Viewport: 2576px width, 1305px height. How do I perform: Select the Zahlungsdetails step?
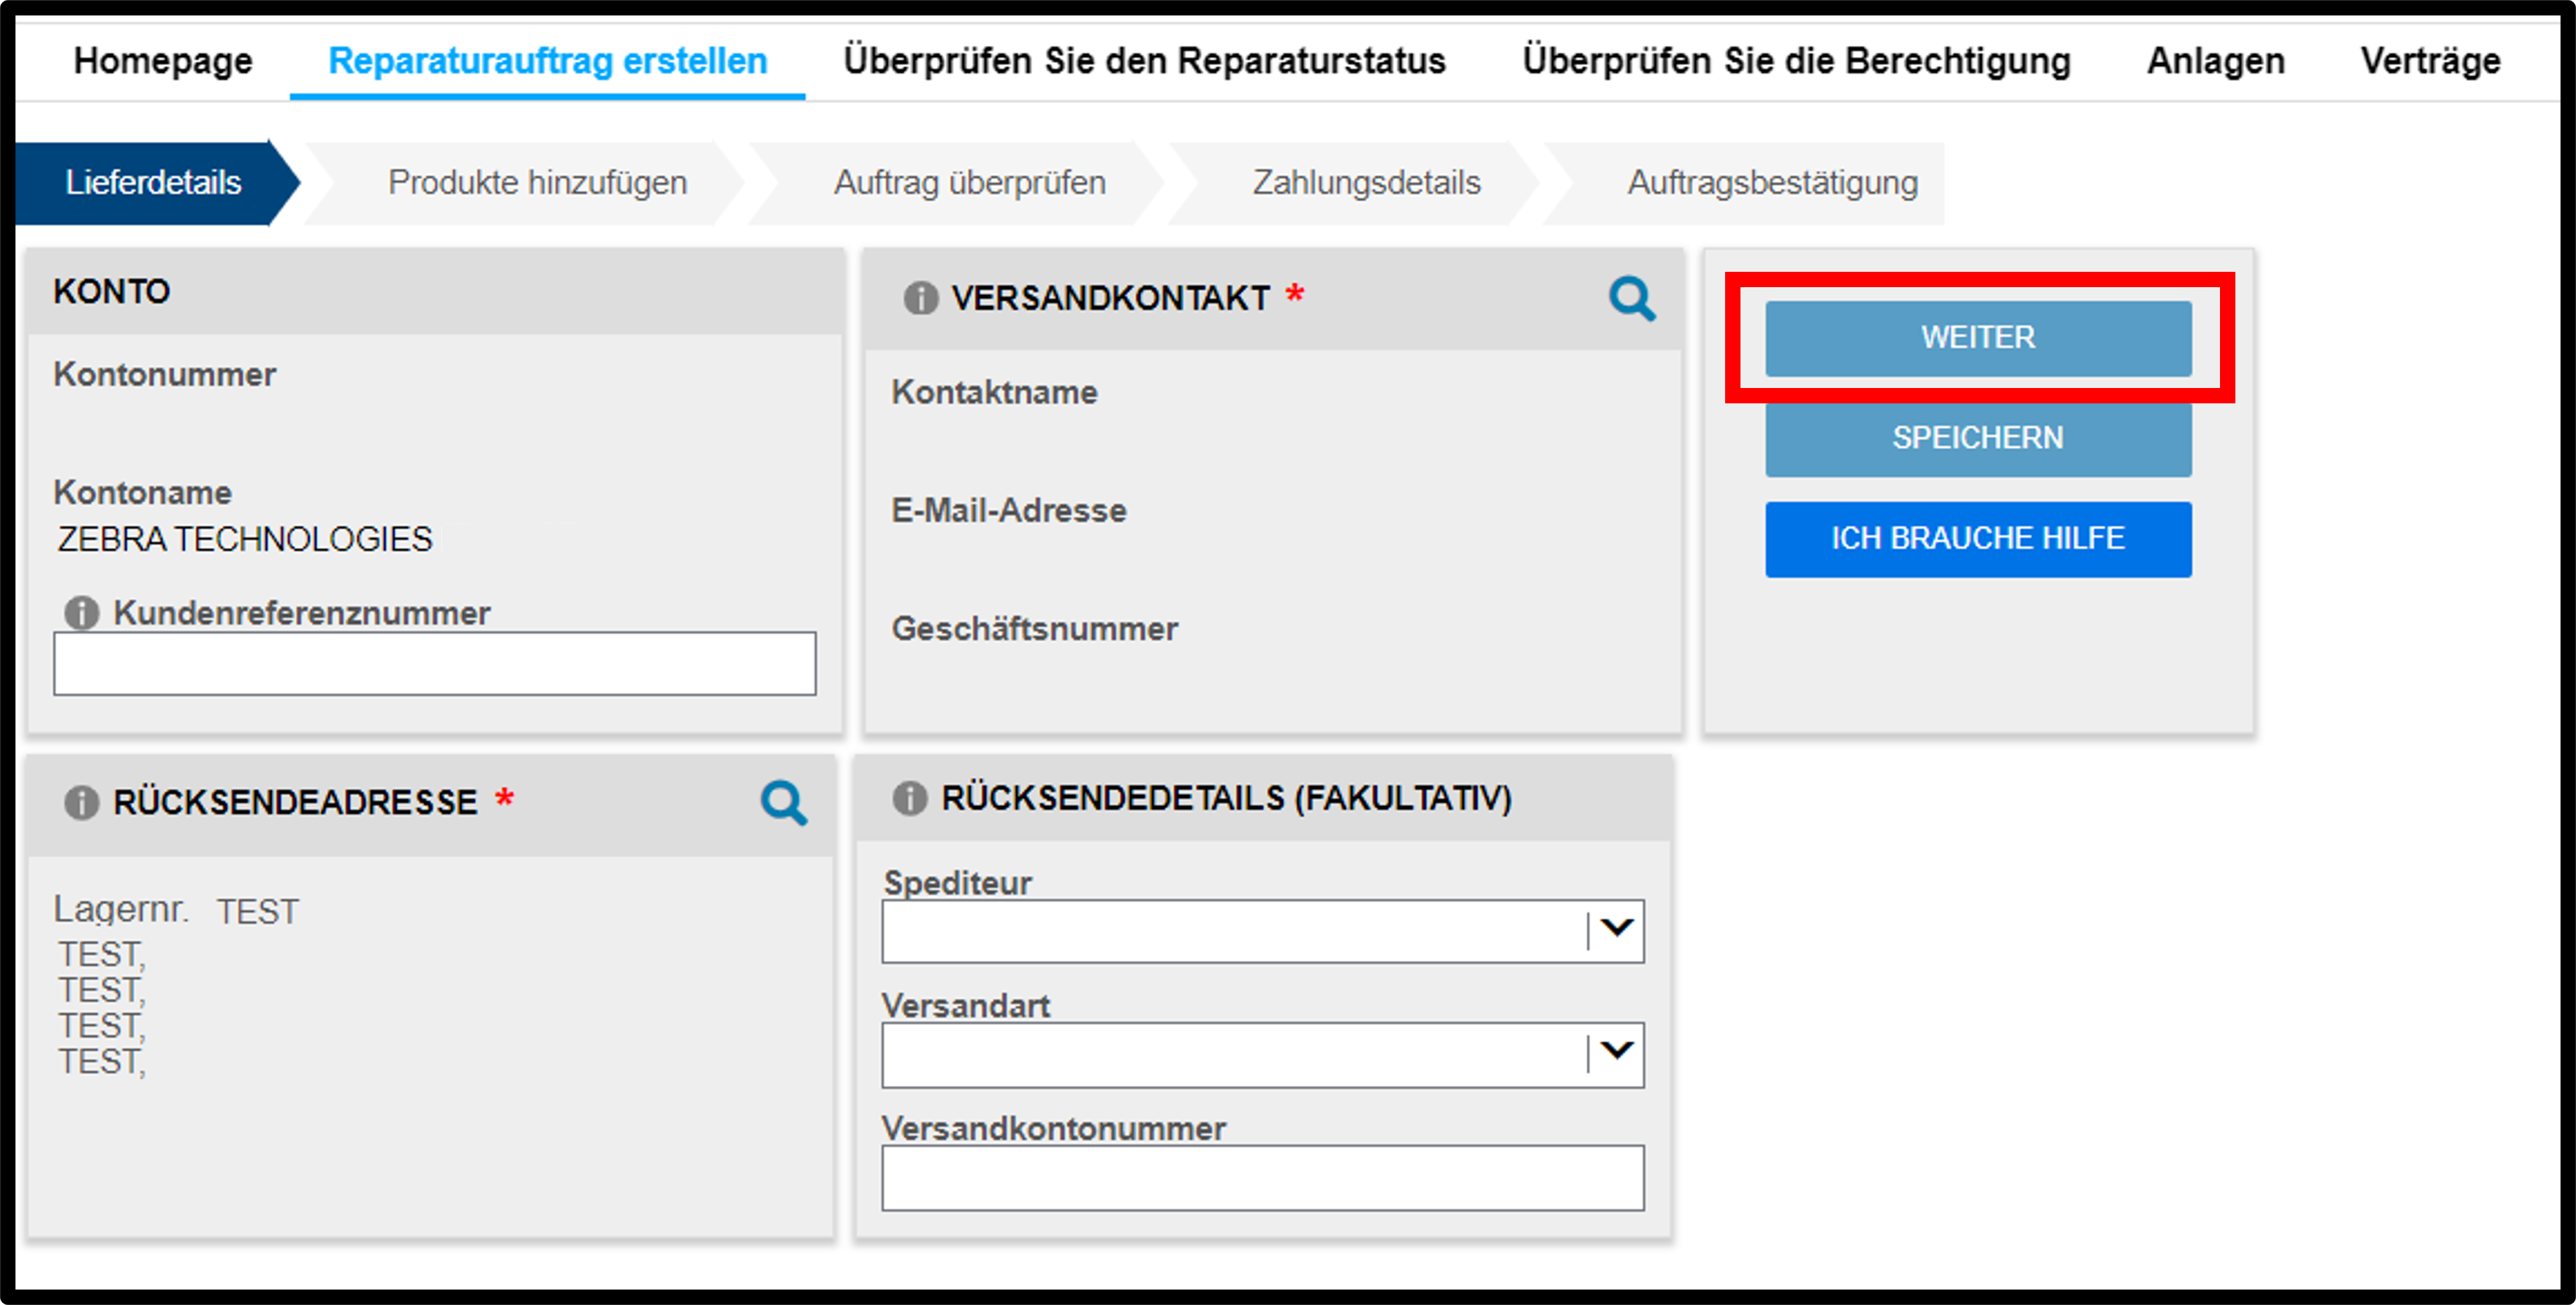pos(1366,183)
